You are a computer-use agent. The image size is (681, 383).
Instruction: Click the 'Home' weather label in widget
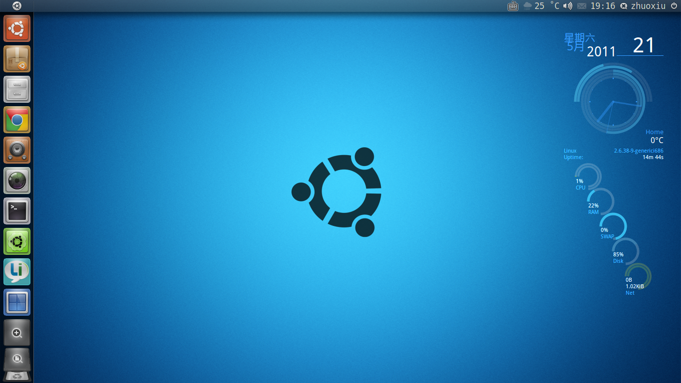click(x=655, y=132)
